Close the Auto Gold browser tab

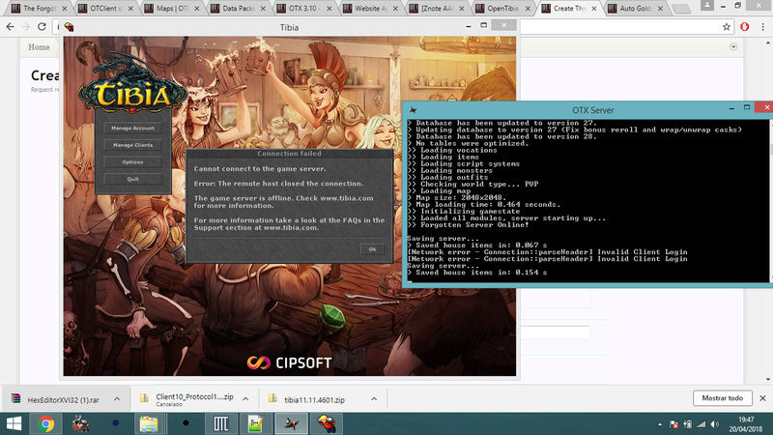[660, 9]
